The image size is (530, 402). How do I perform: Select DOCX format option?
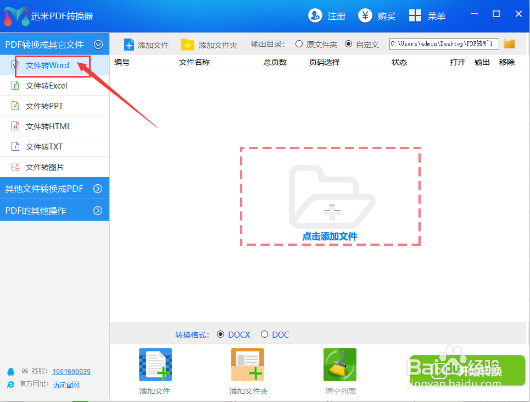(x=220, y=334)
